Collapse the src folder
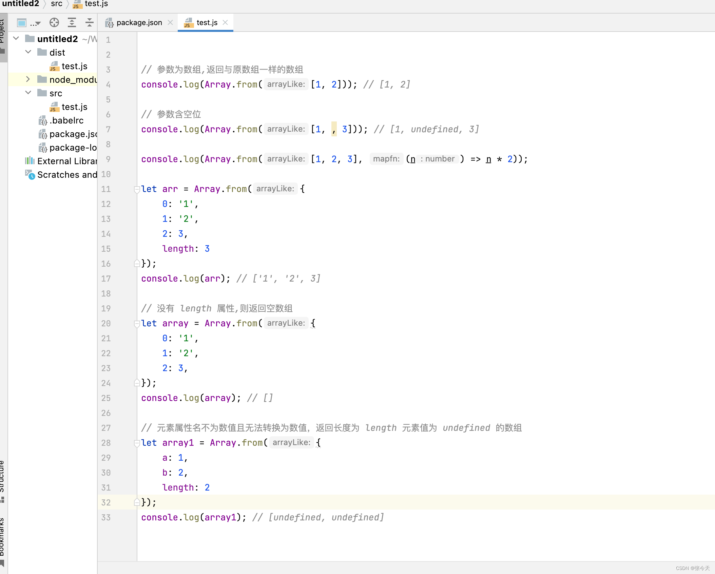The image size is (715, 574). [x=28, y=93]
